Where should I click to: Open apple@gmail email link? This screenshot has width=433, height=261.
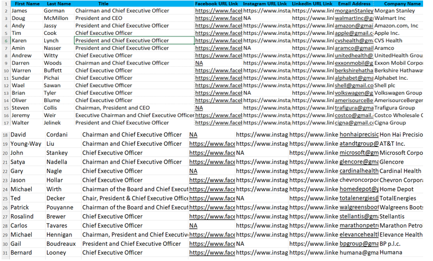point(354,33)
